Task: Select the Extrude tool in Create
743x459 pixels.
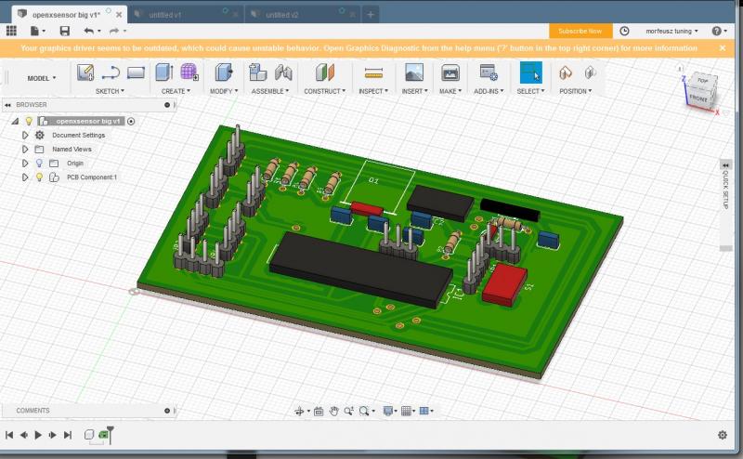Action: click(x=163, y=72)
